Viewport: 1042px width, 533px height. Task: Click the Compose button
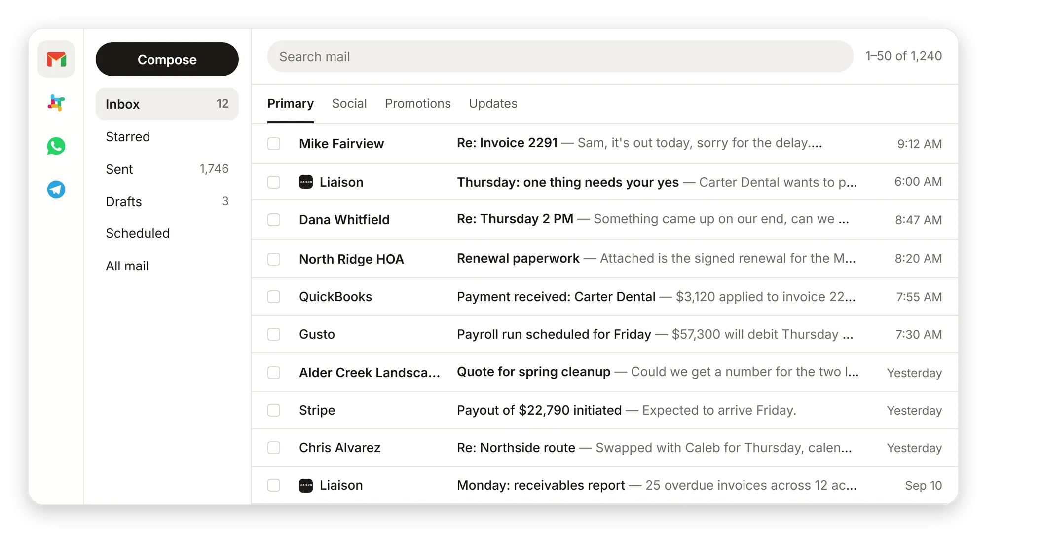[167, 59]
